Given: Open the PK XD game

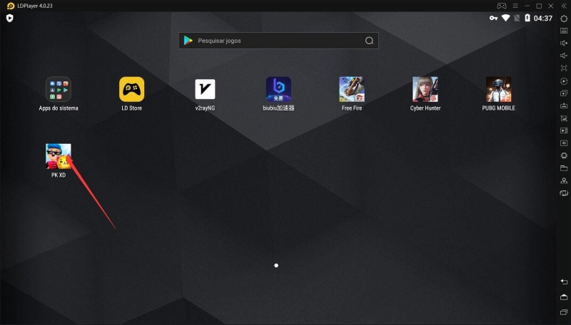Looking at the screenshot, I should coord(59,156).
